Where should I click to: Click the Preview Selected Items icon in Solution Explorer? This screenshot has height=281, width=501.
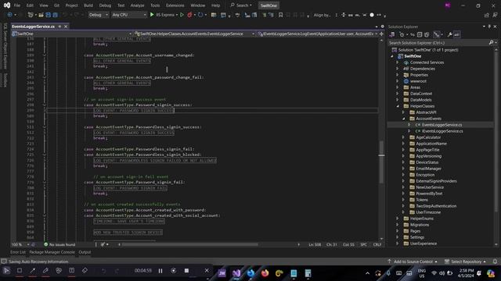coord(457,34)
